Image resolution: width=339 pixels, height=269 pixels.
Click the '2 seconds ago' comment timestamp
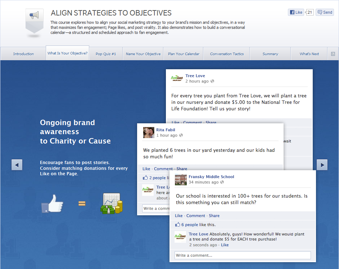click(x=203, y=245)
